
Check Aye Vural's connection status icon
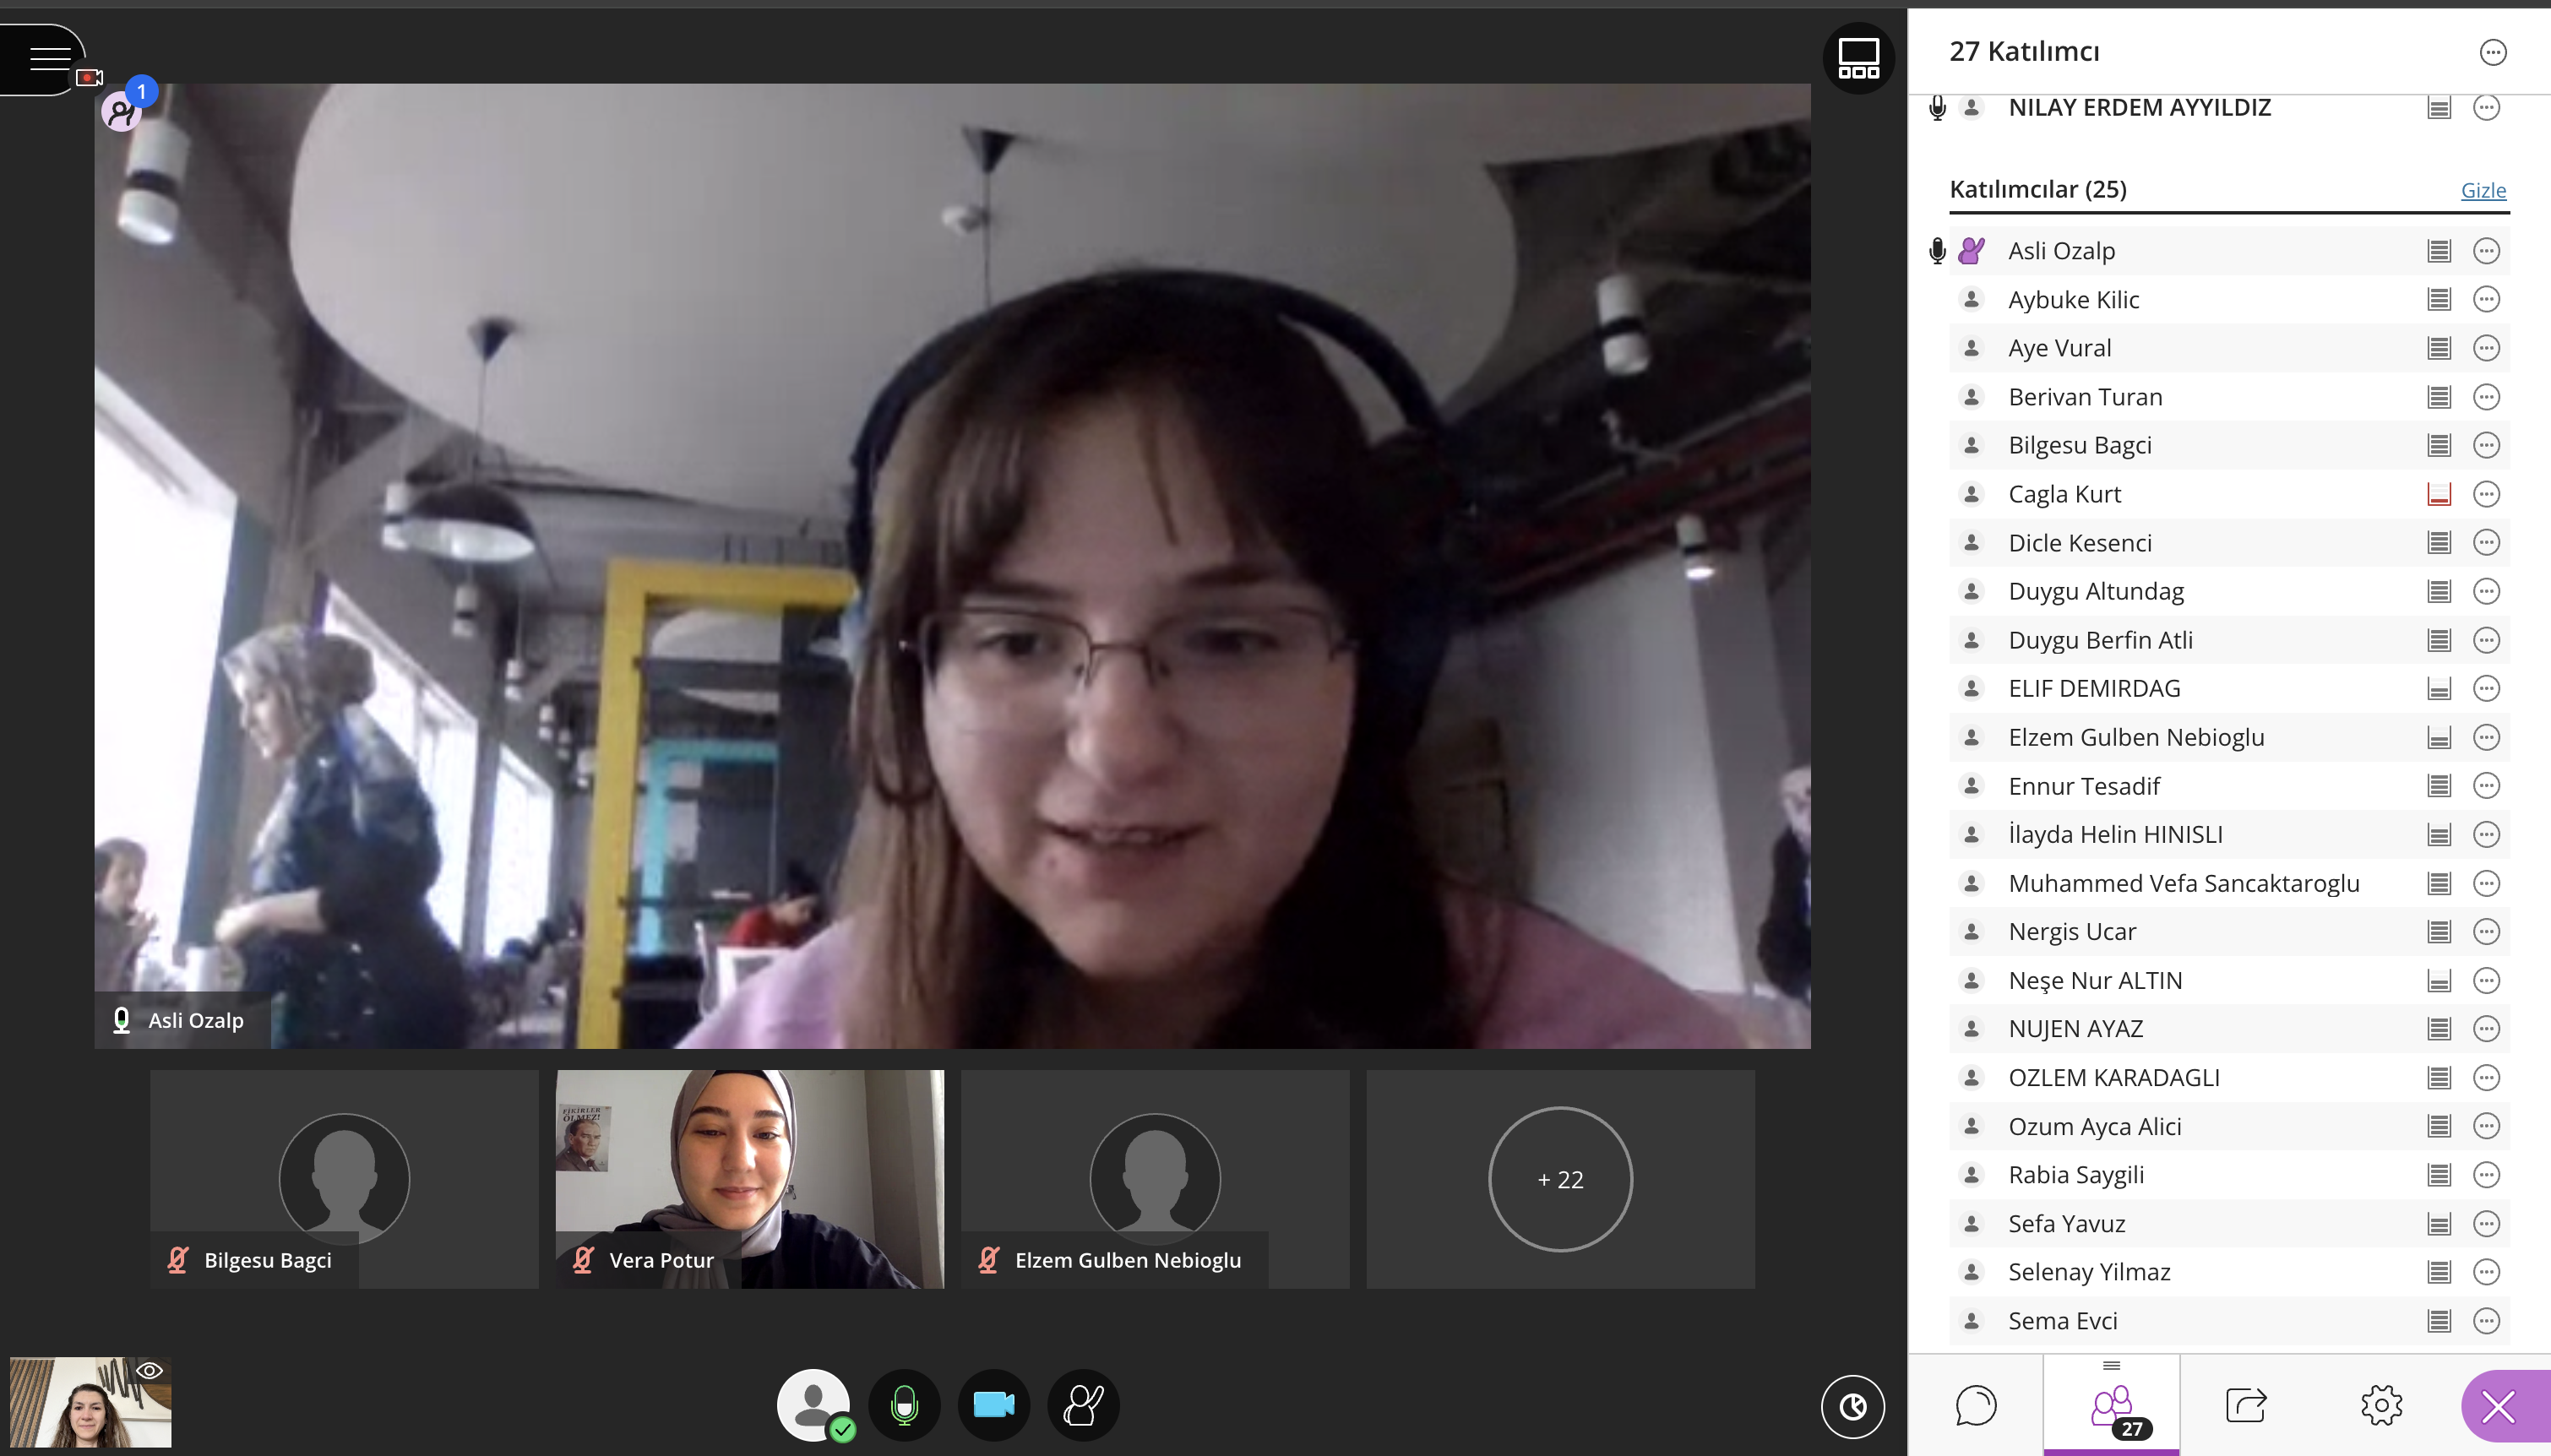tap(2439, 348)
